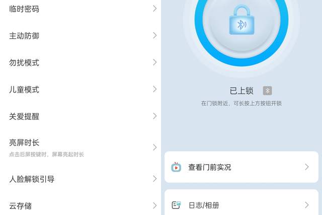
Task: Click chevron on 日志/相册 card
Action: (x=307, y=205)
